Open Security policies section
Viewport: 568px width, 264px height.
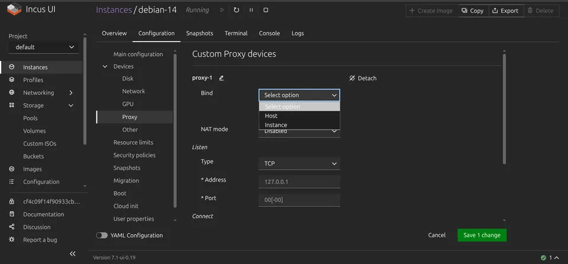(x=134, y=155)
